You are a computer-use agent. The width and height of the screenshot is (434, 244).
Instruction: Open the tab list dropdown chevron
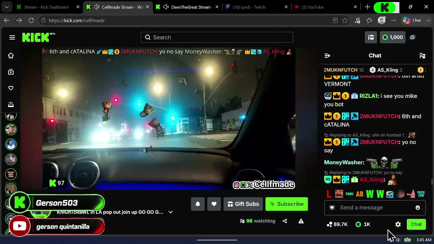[7, 7]
